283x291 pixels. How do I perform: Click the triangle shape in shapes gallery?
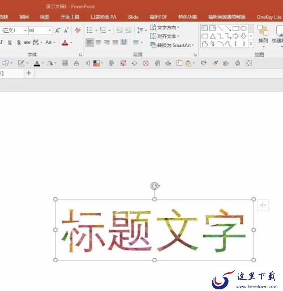pos(213,36)
